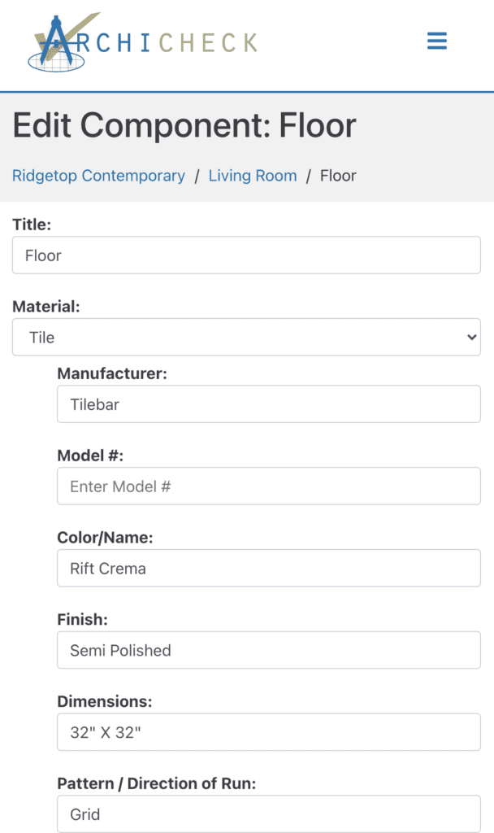The width and height of the screenshot is (494, 833).
Task: Click the Finish field Semi Polished
Action: (x=268, y=651)
